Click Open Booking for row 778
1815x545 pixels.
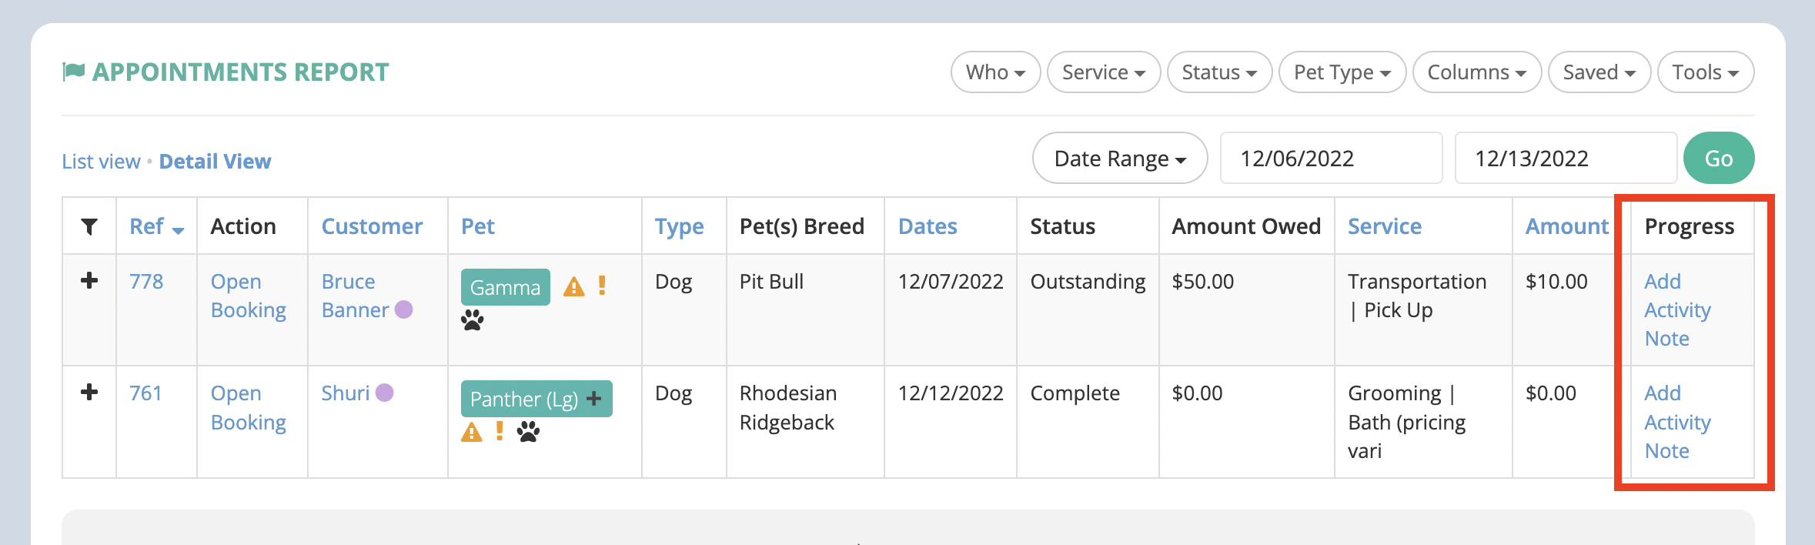[x=248, y=296]
